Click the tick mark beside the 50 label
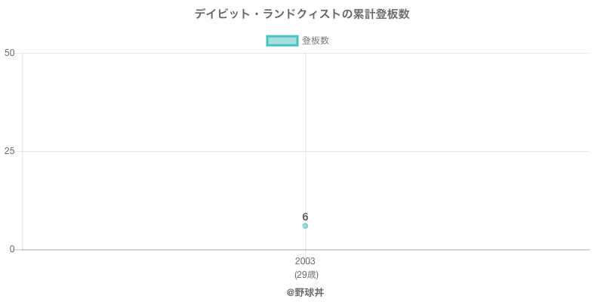This screenshot has height=302, width=604. [19, 53]
